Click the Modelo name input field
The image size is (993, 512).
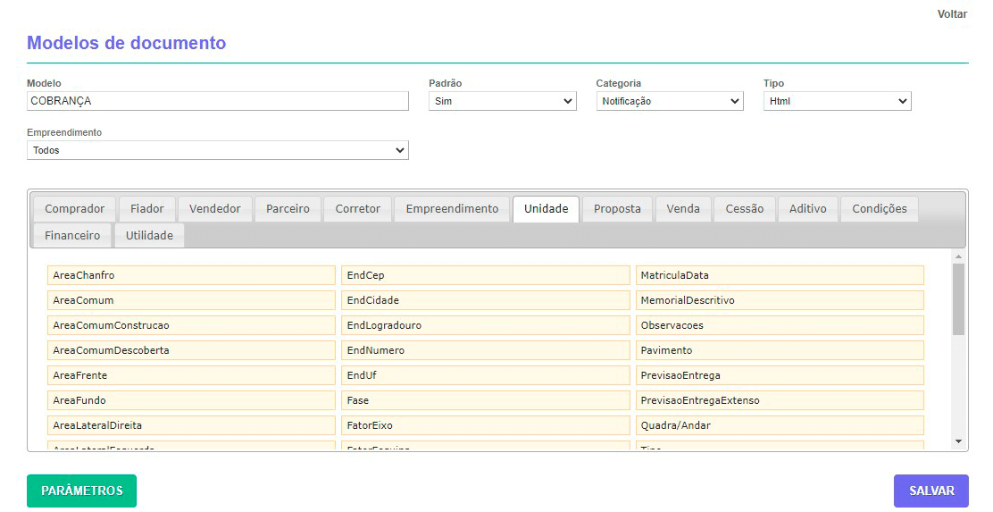(x=217, y=101)
